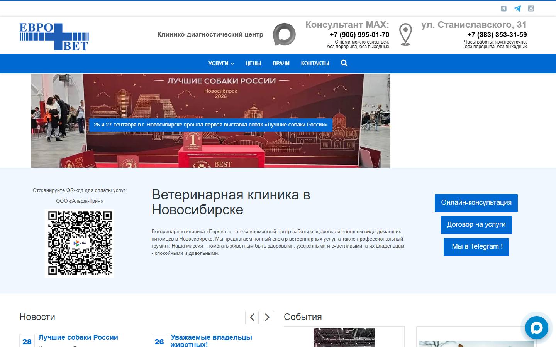Click the Ветеринарная клиника в Новосибирске heading
Image resolution: width=556 pixels, height=347 pixels.
tap(231, 202)
